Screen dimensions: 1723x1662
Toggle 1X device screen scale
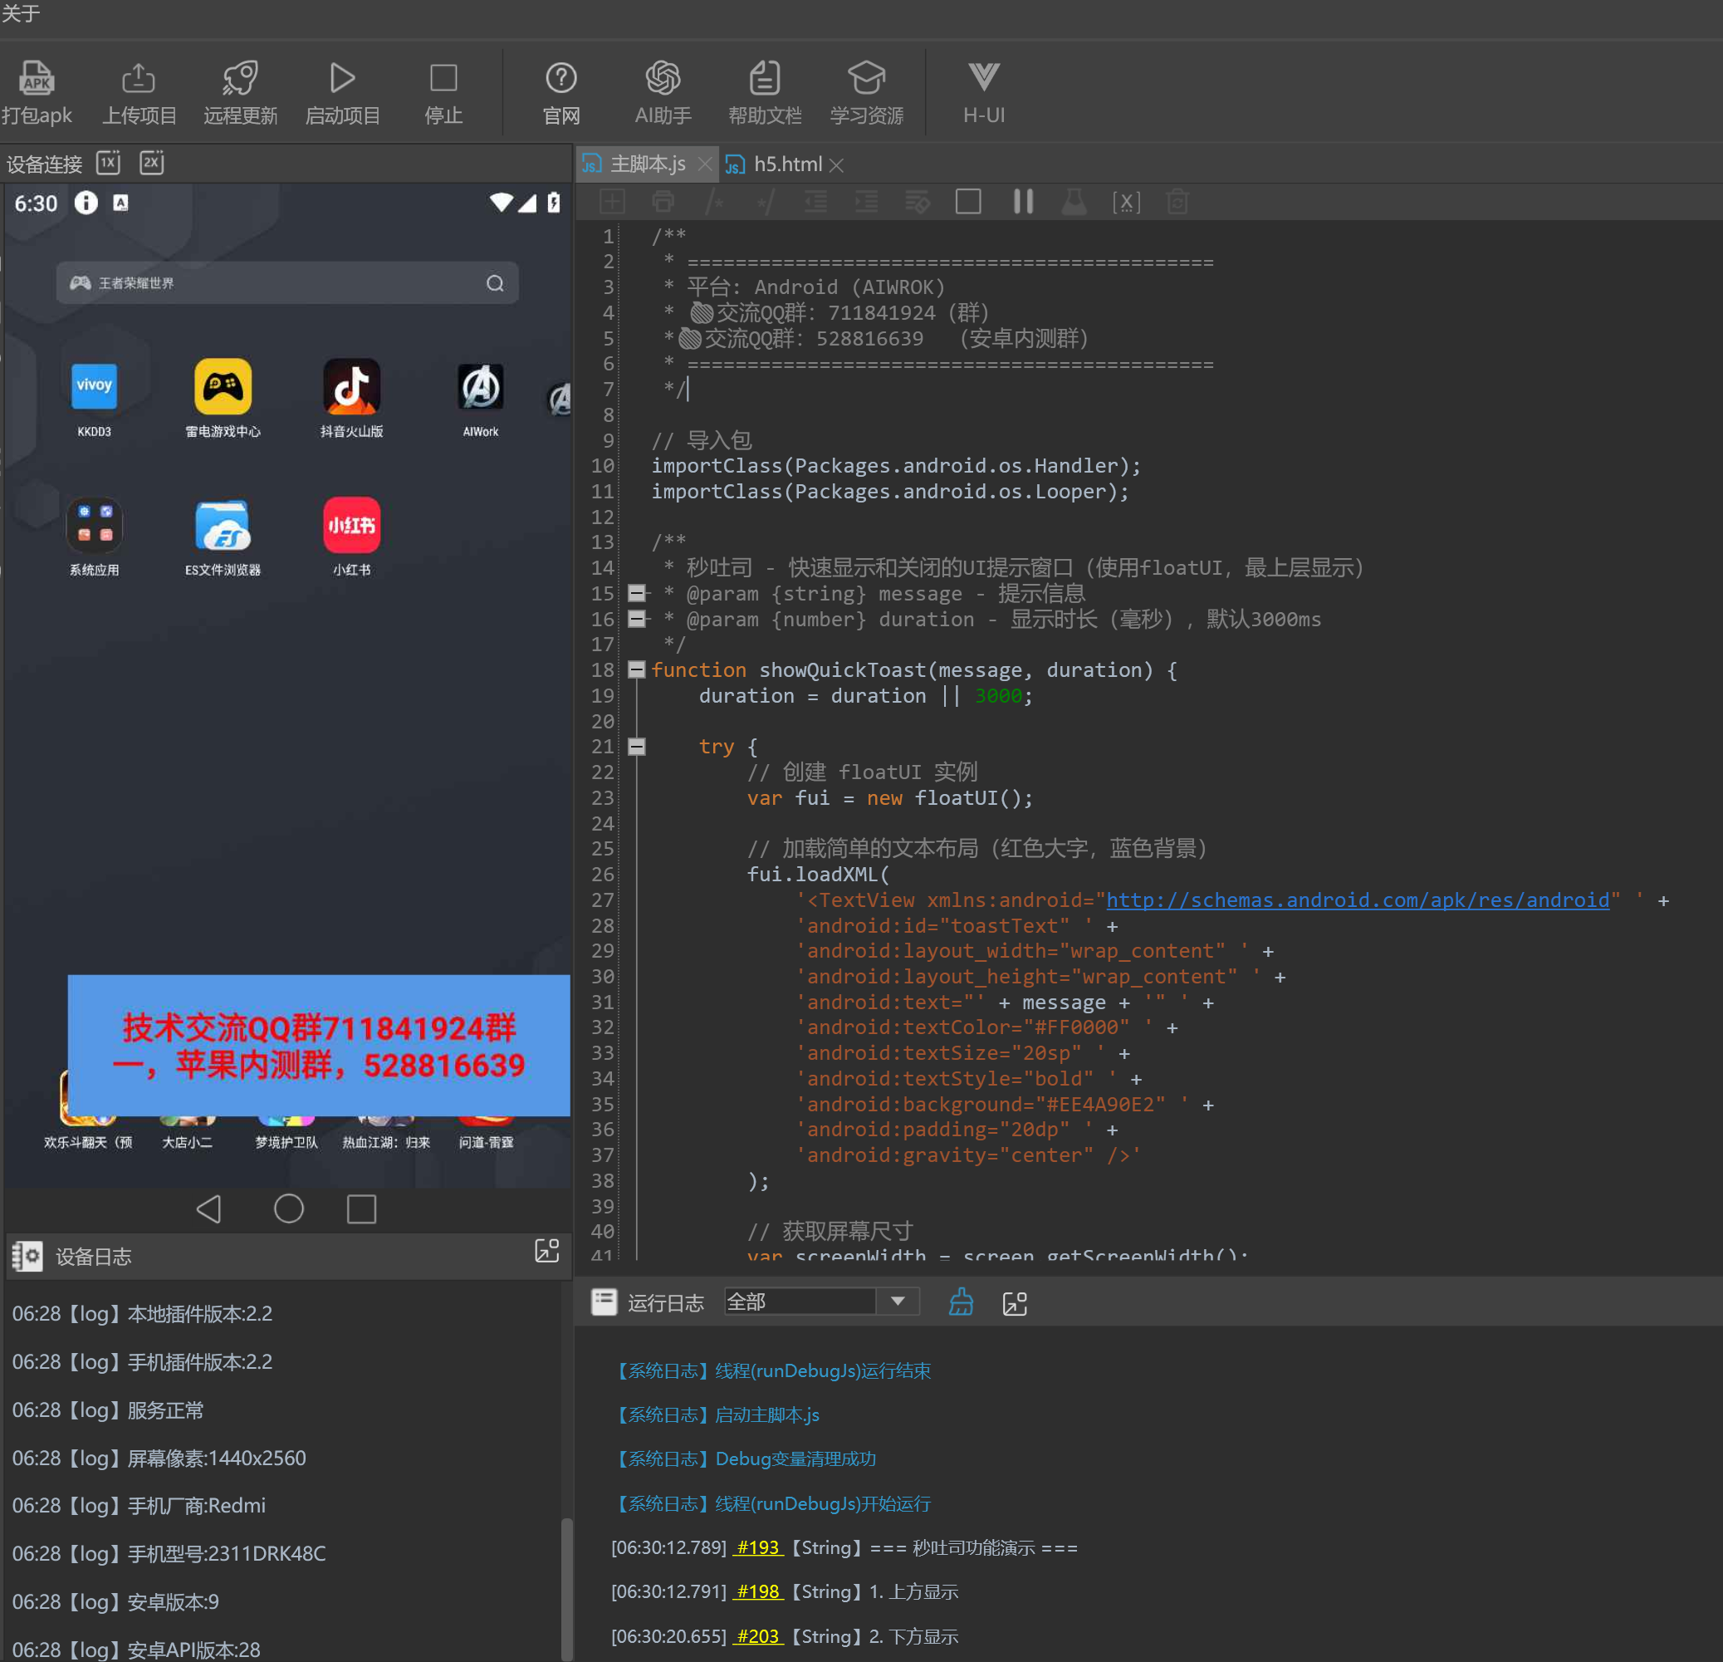click(x=108, y=163)
